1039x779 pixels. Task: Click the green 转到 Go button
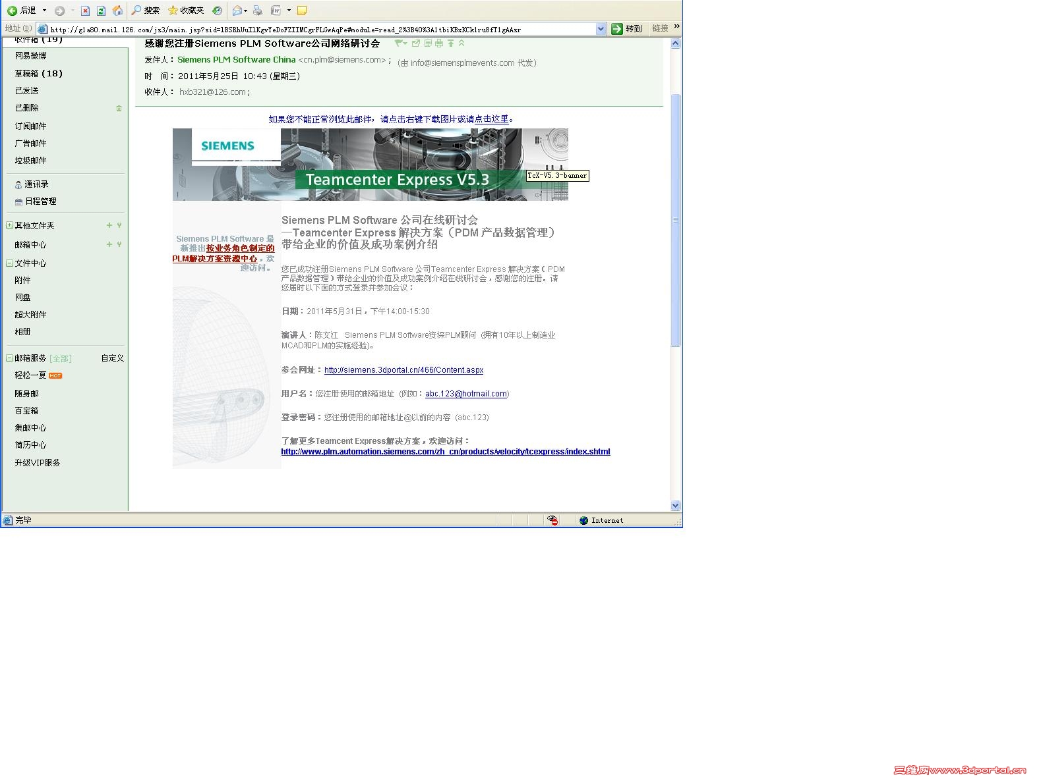tap(626, 29)
